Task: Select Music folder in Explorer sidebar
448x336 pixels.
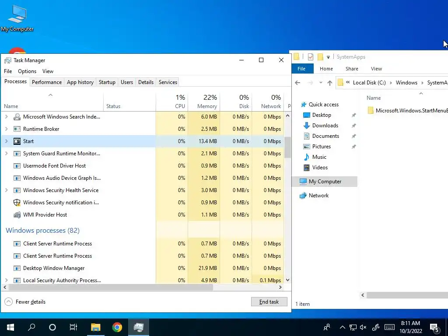Action: point(319,157)
